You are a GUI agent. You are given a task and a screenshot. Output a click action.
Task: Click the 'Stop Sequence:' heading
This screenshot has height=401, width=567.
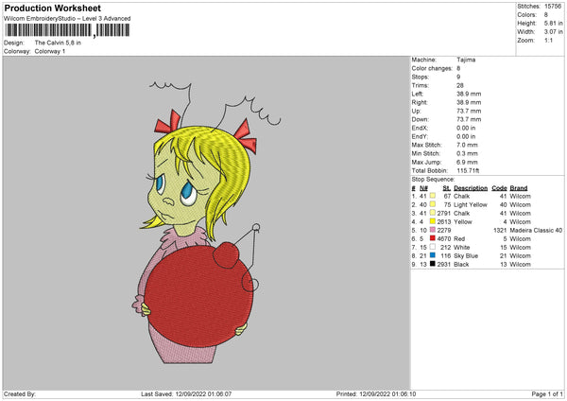[x=433, y=179]
